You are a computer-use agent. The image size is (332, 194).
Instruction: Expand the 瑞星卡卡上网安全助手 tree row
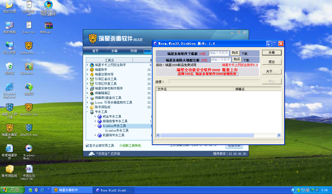coord(87,65)
